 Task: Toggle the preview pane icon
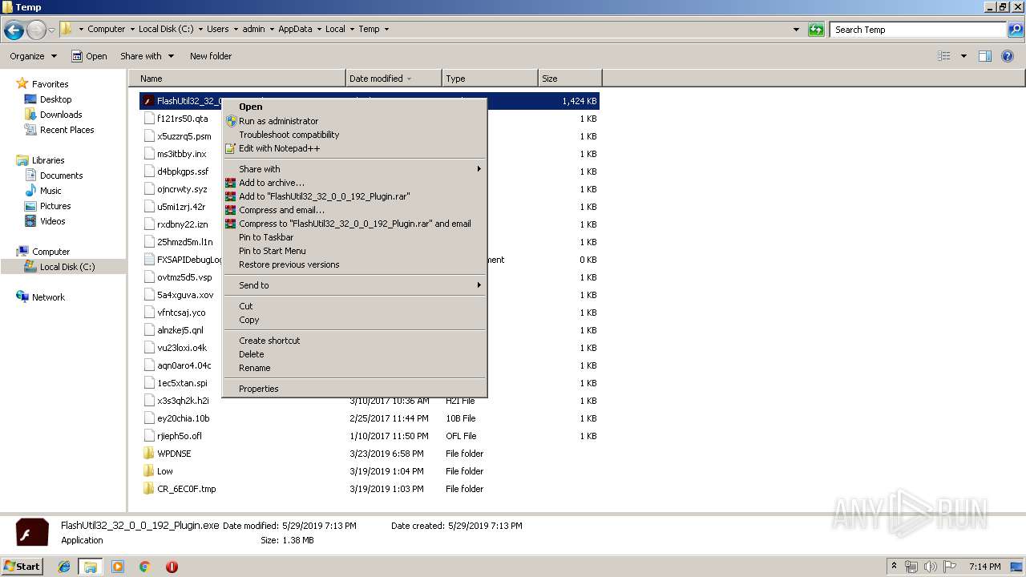pyautogui.click(x=985, y=56)
